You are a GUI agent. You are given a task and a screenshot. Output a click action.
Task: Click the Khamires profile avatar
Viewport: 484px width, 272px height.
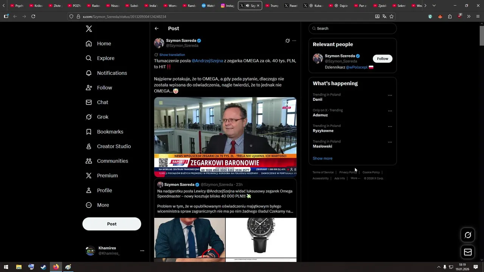pos(90,250)
